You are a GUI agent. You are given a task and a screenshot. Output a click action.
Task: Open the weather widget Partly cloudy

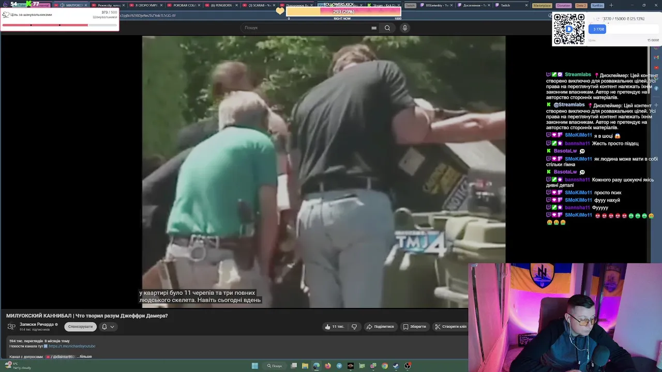[x=18, y=366]
